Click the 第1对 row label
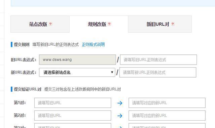Screen dimensions: 215x128 coord(20,102)
